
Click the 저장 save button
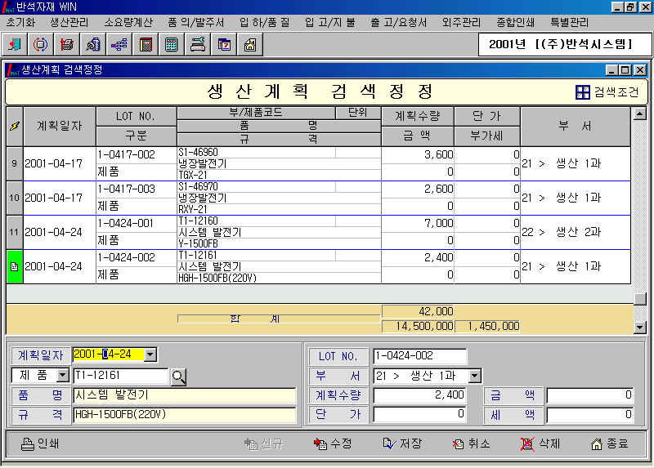click(x=402, y=444)
